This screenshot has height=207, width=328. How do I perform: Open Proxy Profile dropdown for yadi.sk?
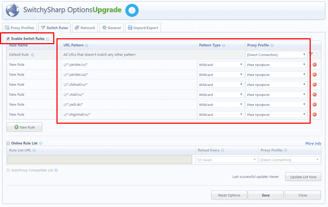pos(276,105)
